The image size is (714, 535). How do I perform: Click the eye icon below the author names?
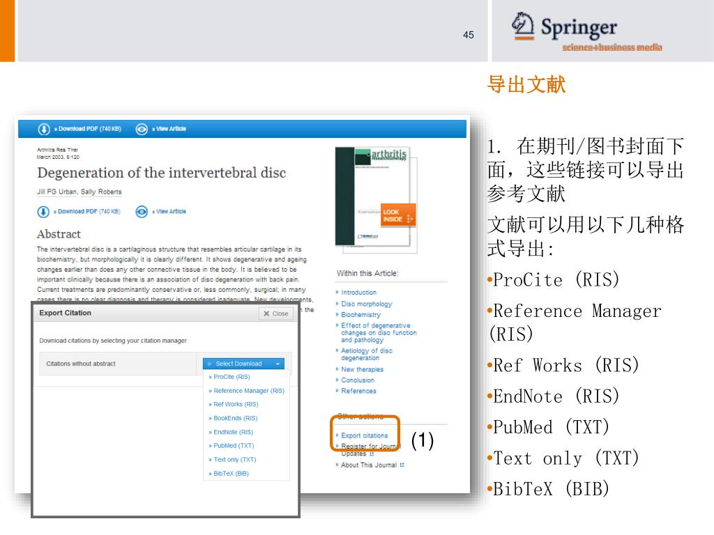[x=142, y=212]
